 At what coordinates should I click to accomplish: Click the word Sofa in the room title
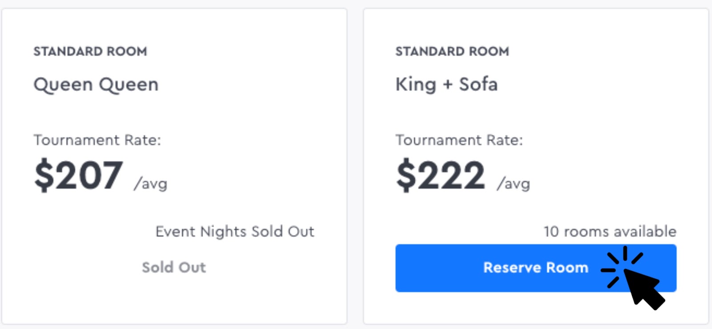pos(478,84)
